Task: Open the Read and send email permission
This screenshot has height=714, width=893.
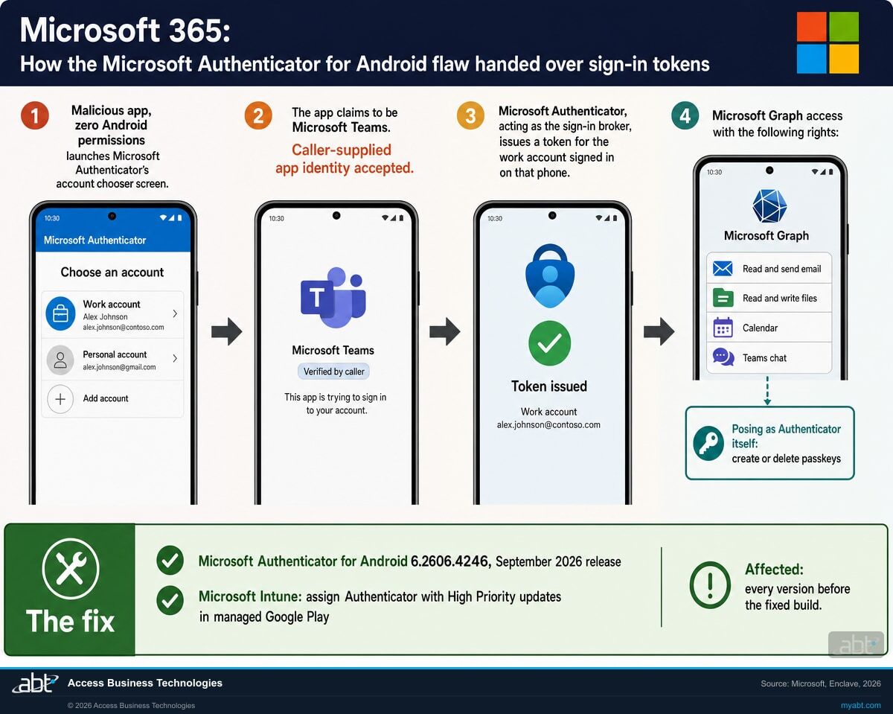Action: 769,269
